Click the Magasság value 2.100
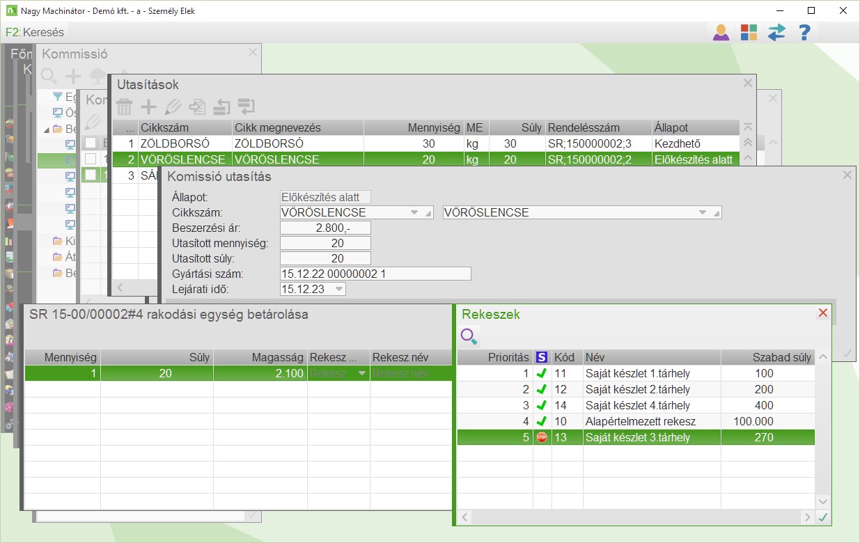860x543 pixels. [260, 374]
